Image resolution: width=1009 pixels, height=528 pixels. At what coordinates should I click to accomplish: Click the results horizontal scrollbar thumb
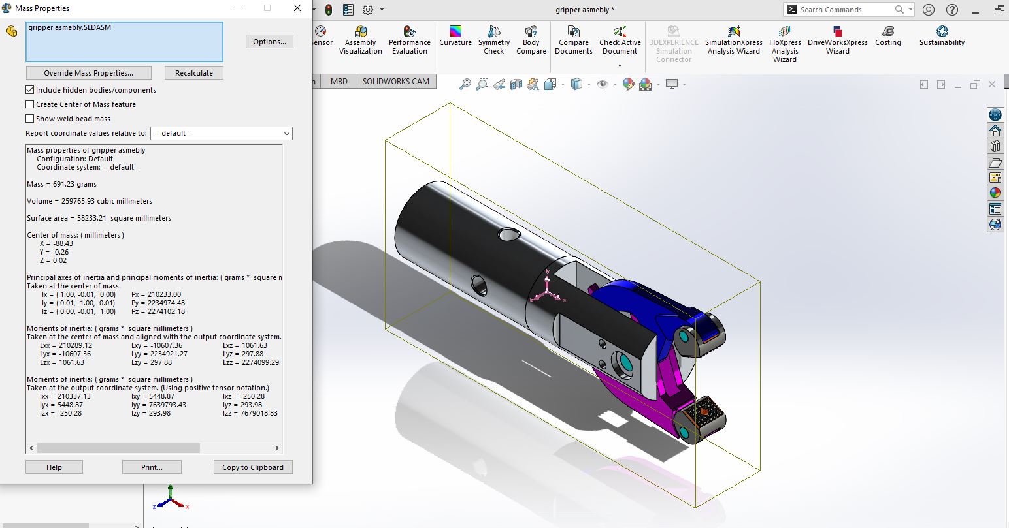point(118,448)
